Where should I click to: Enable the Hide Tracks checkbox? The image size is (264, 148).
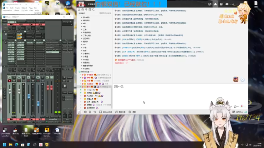63,97
